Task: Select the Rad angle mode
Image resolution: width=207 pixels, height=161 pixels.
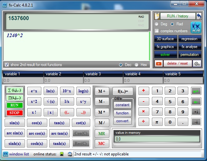Action: (x=172, y=24)
